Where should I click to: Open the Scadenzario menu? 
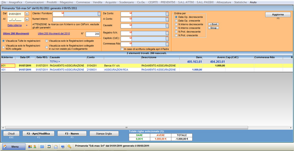126,2
